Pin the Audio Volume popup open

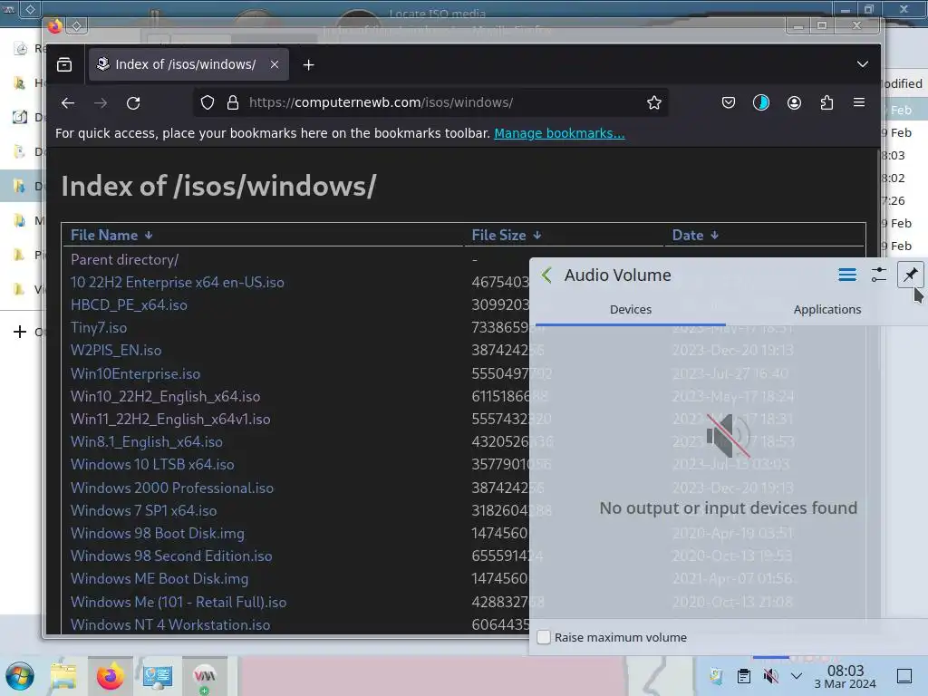pos(910,275)
